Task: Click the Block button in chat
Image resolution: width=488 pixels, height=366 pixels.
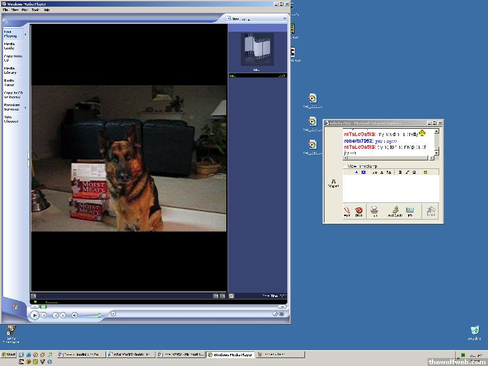Action: 359,211
